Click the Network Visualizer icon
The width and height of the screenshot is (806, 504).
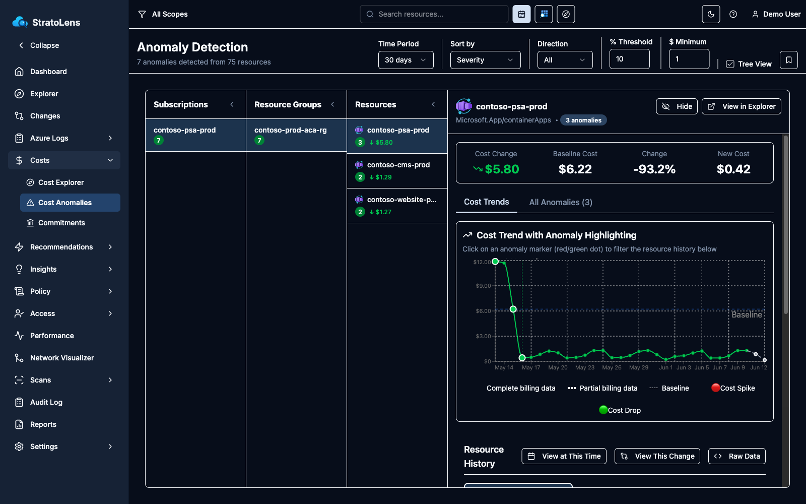19,358
